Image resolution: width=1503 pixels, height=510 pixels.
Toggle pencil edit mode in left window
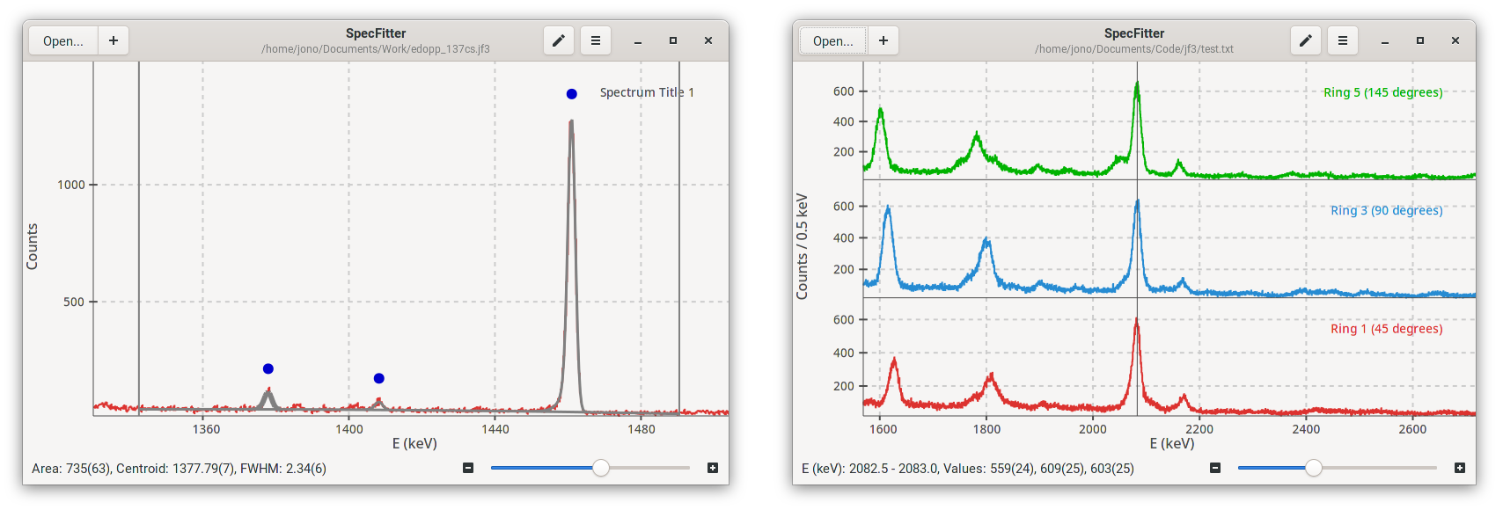pyautogui.click(x=559, y=40)
